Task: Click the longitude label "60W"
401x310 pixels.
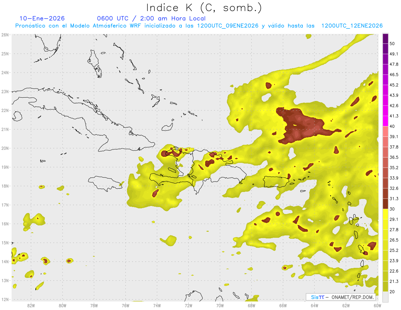Action: (378, 305)
